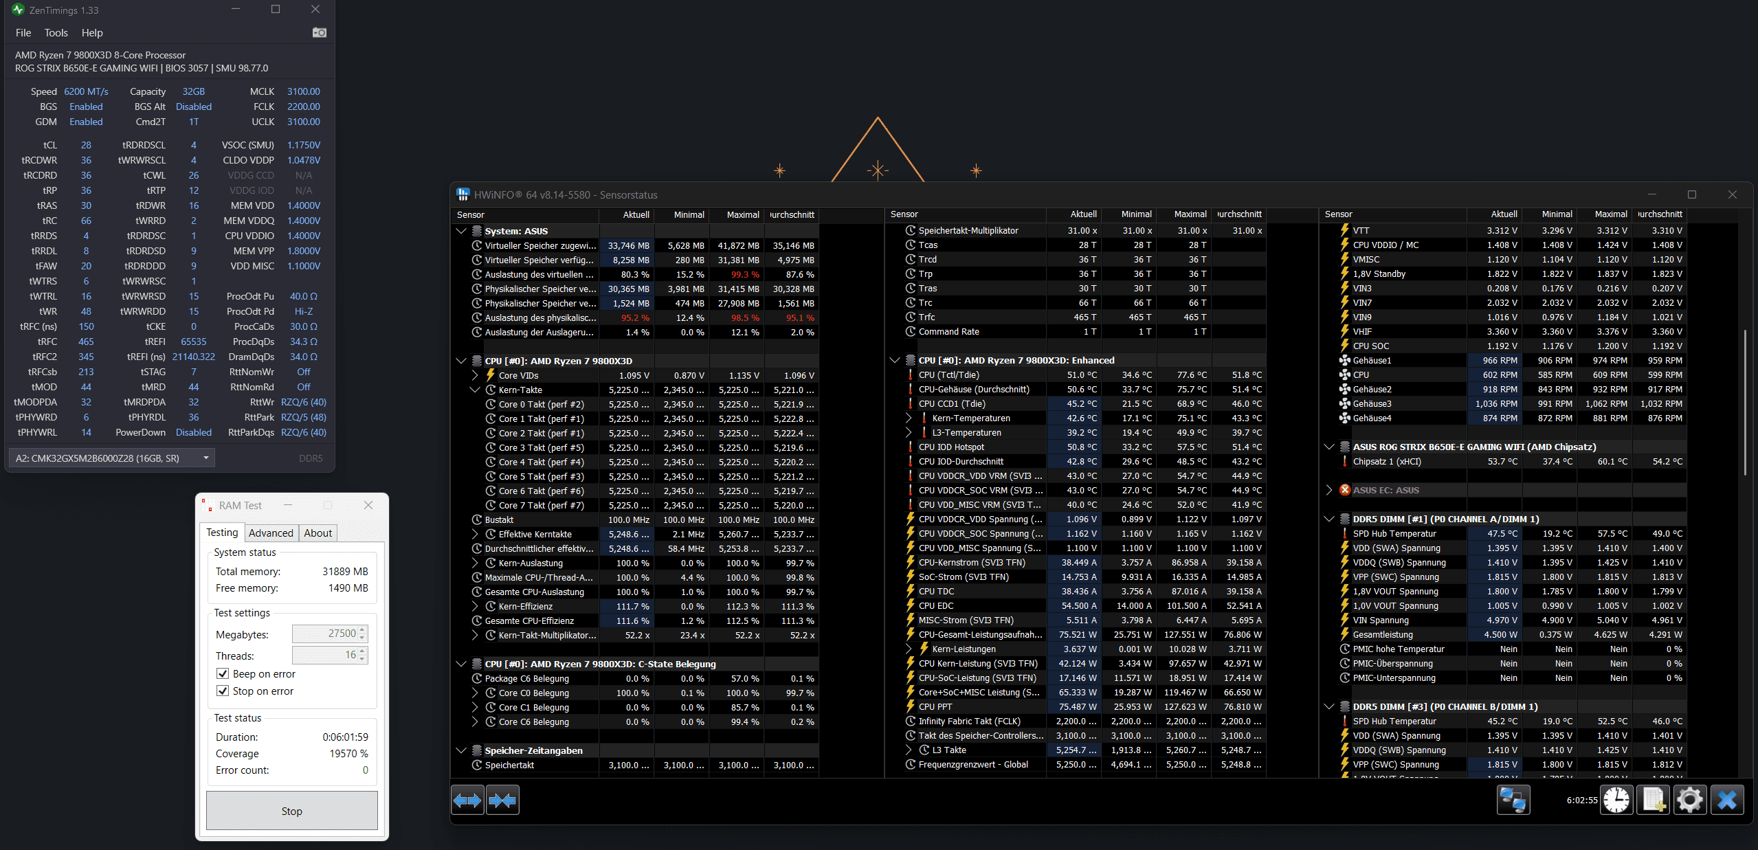Open HWiNFO sensor settings gear icon

pyautogui.click(x=1689, y=801)
